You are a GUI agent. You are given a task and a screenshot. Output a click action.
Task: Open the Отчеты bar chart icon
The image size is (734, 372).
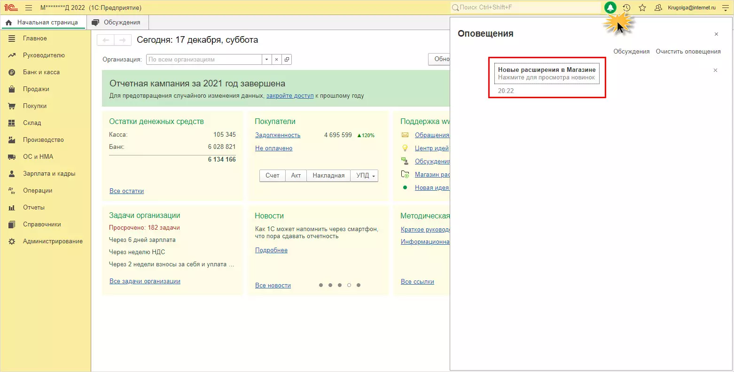pyautogui.click(x=12, y=208)
